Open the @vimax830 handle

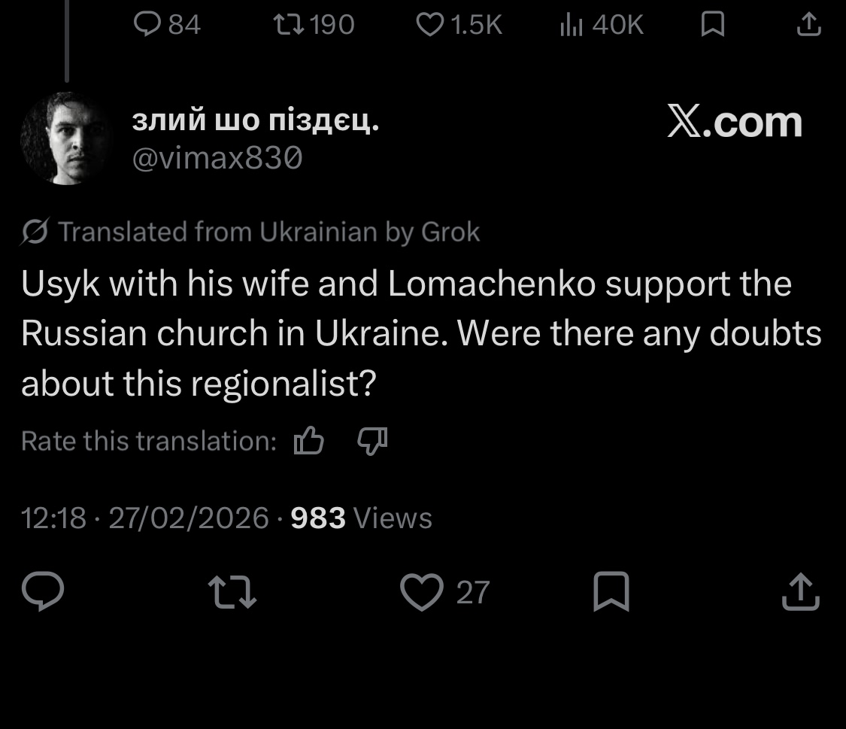[x=217, y=159]
